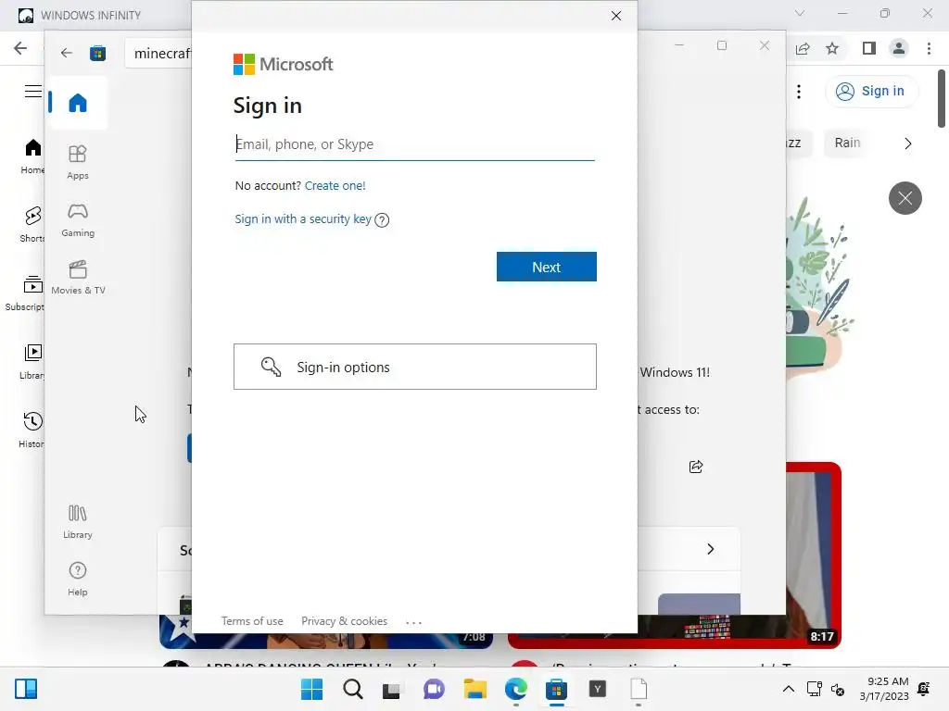Click the browser page scrollbar

click(942, 99)
